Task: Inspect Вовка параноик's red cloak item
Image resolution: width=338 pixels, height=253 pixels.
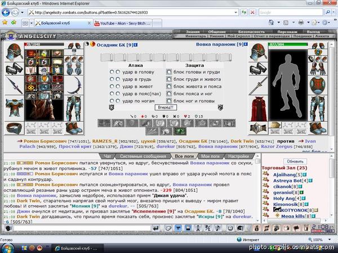Action: 259,109
